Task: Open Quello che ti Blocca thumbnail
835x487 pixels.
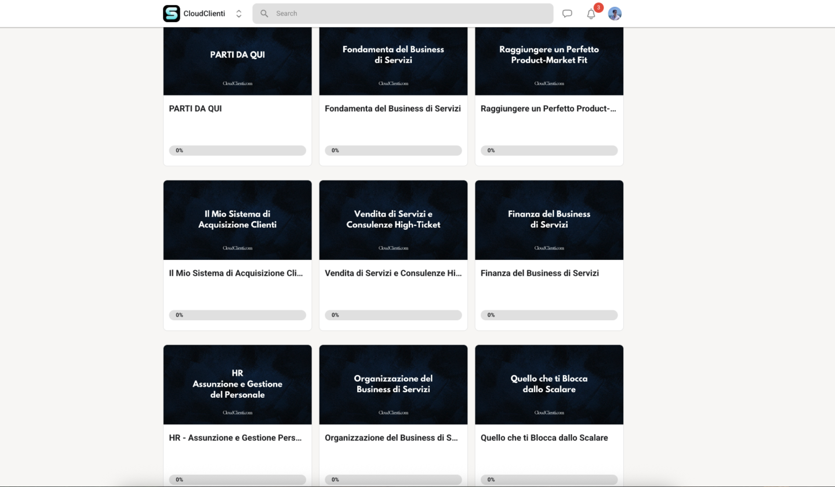Action: (x=549, y=385)
